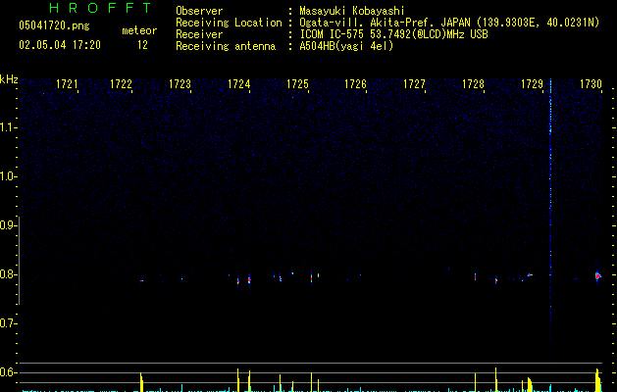The height and width of the screenshot is (392, 617).
Task: Click the Observer label
Action: pos(199,11)
